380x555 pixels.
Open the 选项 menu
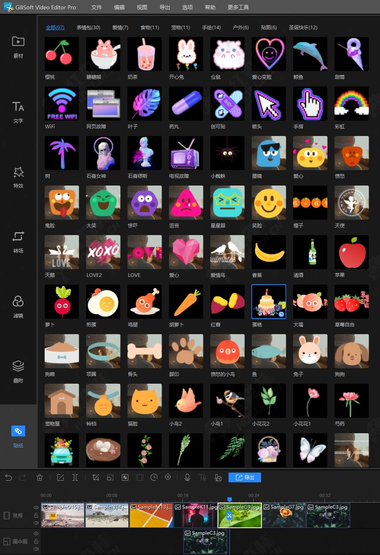coord(188,7)
